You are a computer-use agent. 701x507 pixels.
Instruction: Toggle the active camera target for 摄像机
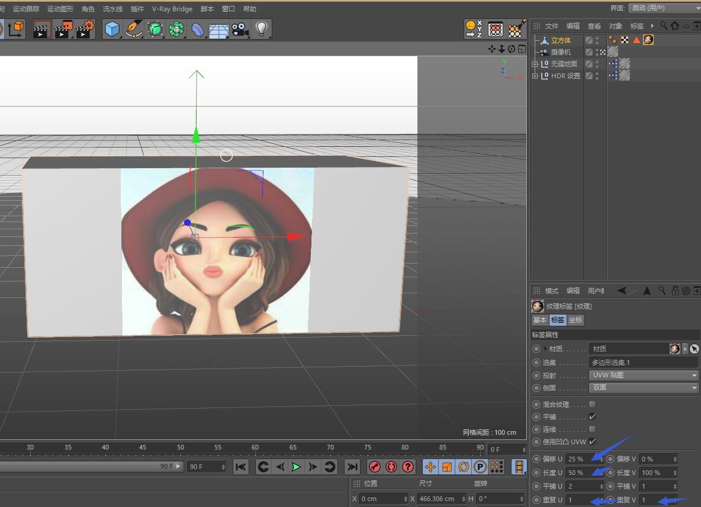coord(603,52)
